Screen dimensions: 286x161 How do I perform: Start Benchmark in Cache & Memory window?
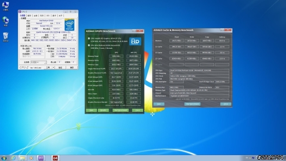[x=193, y=104]
